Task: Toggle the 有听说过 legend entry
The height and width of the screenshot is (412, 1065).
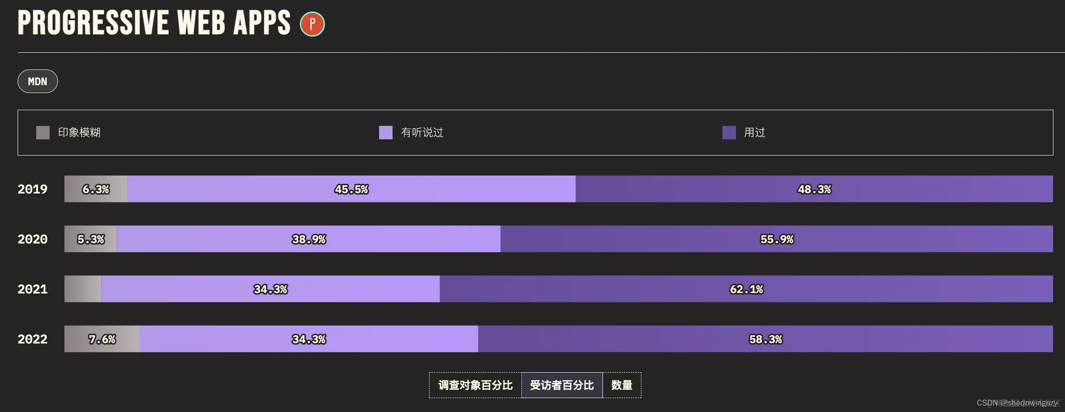Action: click(x=422, y=132)
